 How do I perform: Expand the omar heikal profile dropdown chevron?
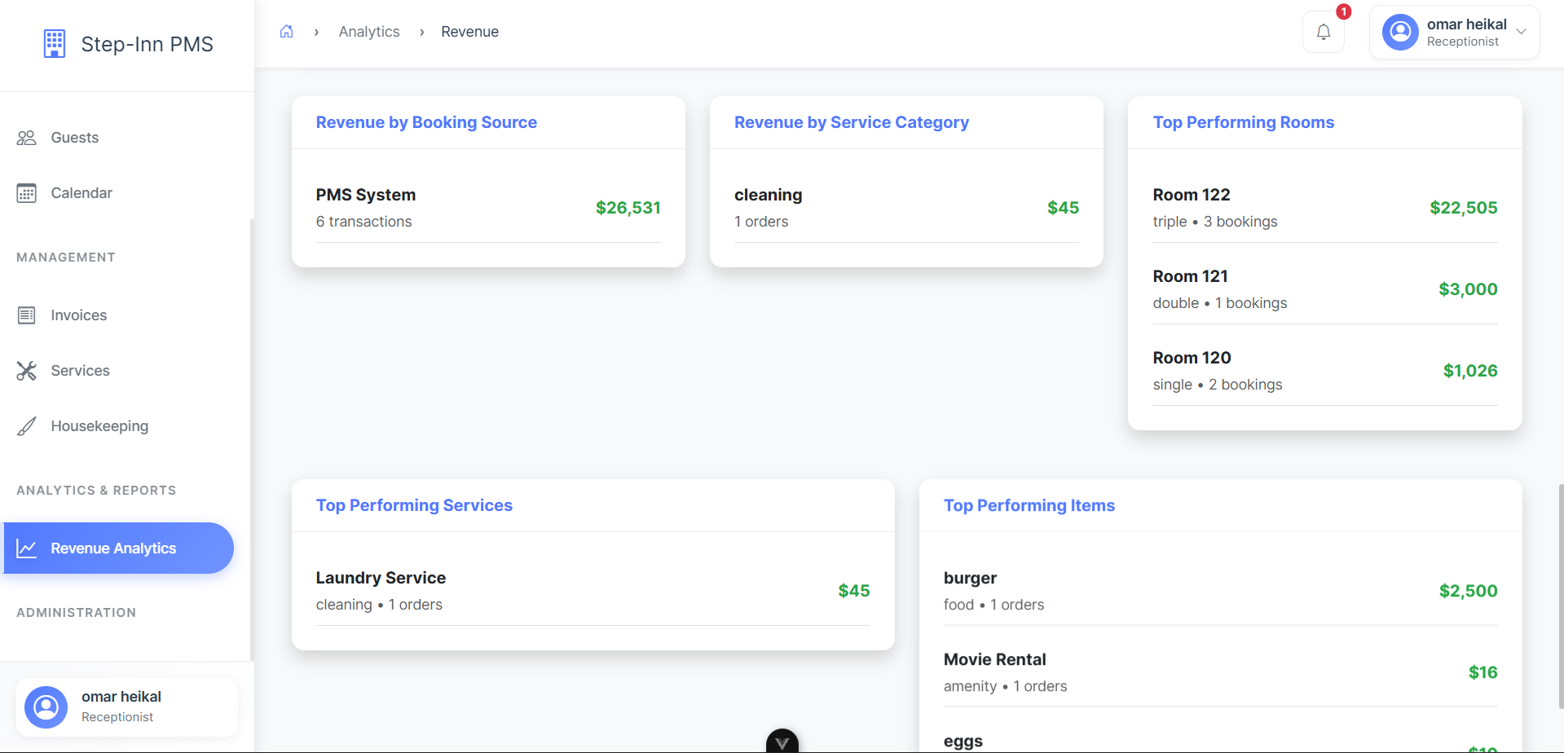(1521, 32)
